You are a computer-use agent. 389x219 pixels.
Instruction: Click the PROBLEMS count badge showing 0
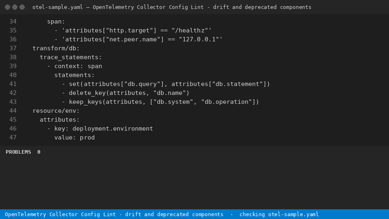(39, 152)
